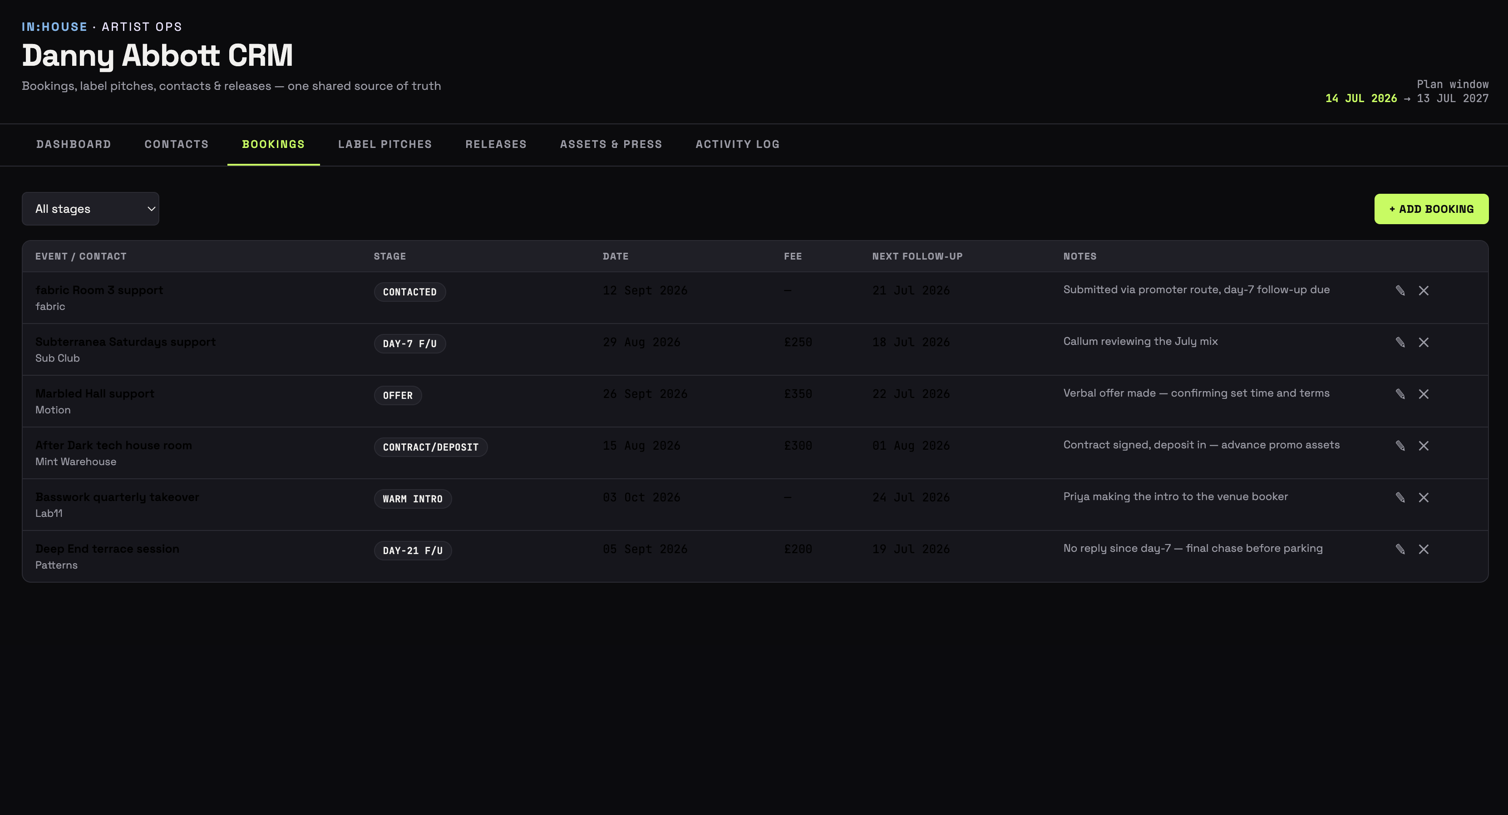Open the Label Pitches tab
The width and height of the screenshot is (1508, 815).
tap(385, 144)
